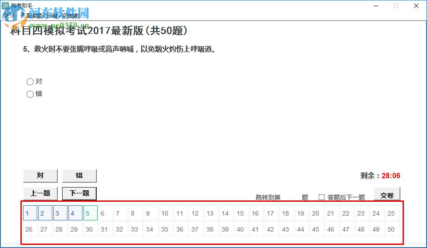
Task: Select current question 5 tile
Action: pos(91,213)
